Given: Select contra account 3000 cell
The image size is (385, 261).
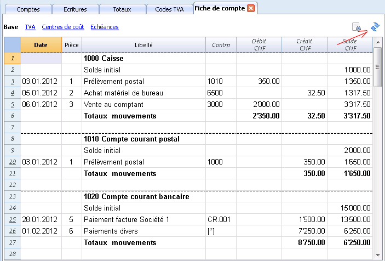Looking at the screenshot, I should (x=221, y=104).
